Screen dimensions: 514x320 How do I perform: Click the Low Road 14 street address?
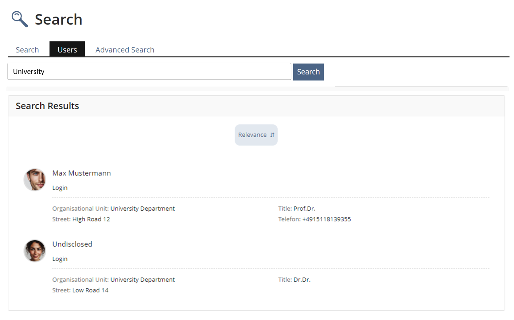(x=90, y=290)
